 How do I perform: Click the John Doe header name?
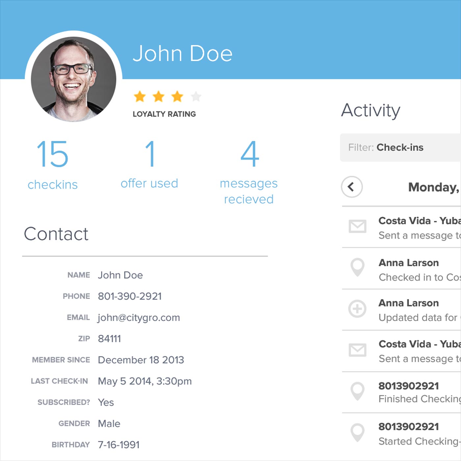click(x=183, y=54)
